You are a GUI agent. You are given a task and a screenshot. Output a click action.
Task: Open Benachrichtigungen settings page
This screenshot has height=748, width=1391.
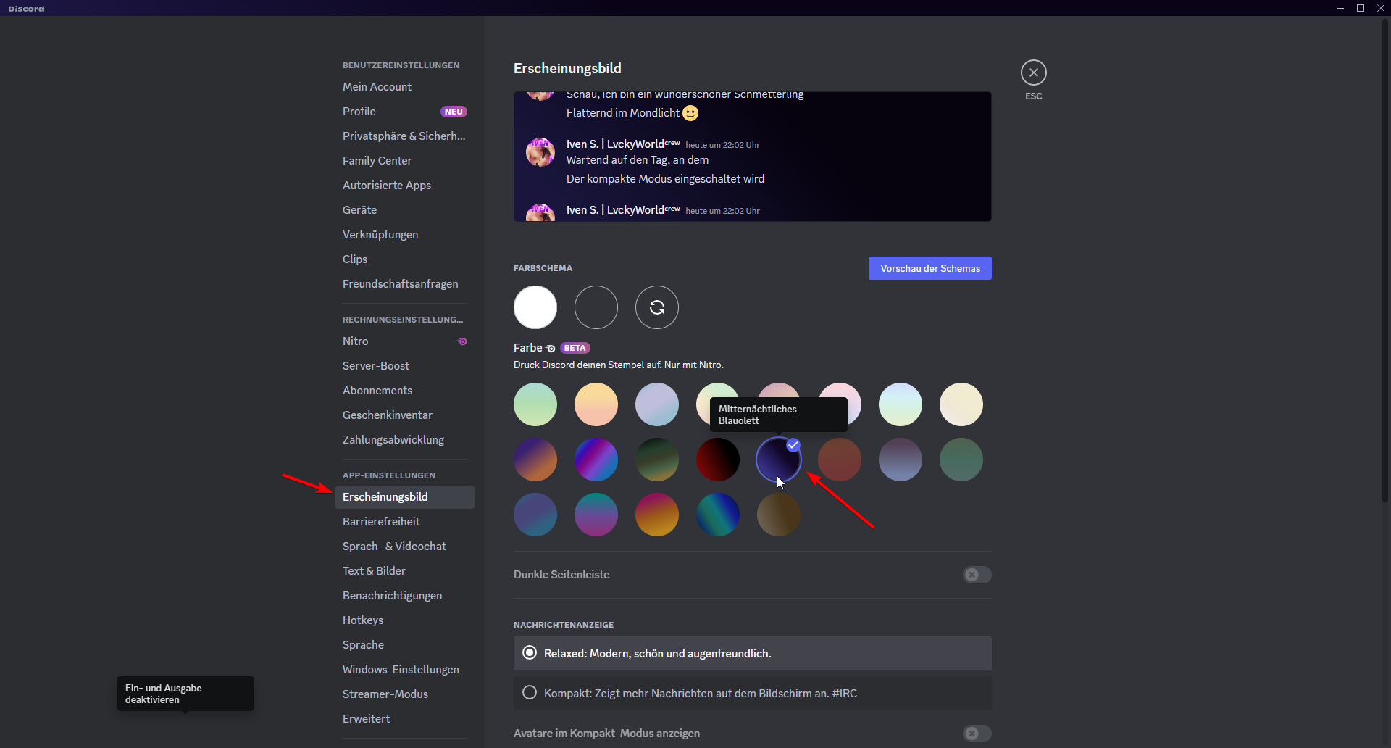(392, 596)
